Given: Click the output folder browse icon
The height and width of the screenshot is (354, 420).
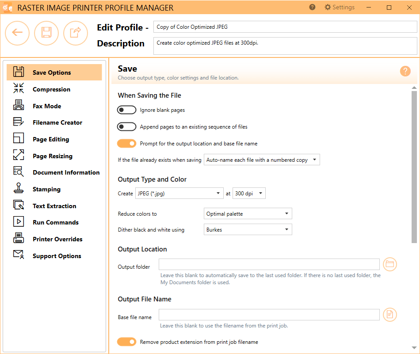Looking at the screenshot, I should pos(390,264).
